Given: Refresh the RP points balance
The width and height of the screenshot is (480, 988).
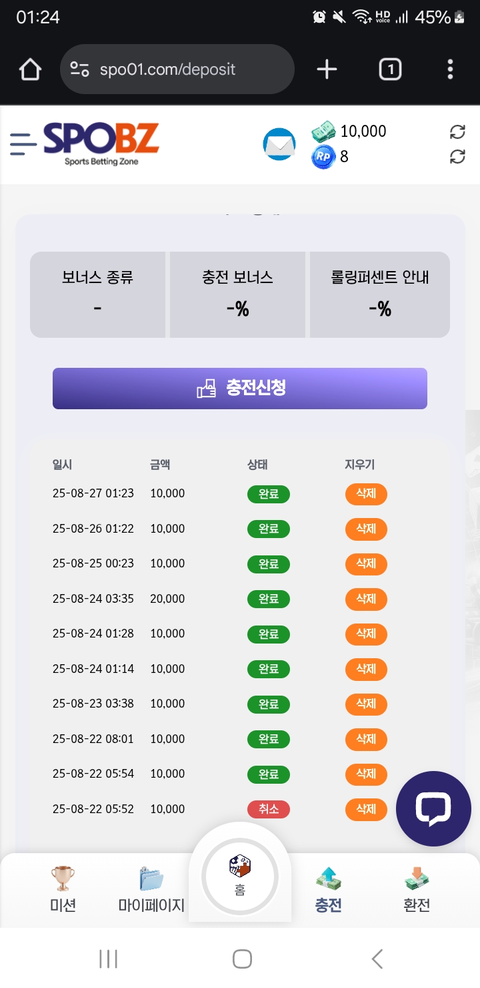Looking at the screenshot, I should [457, 156].
